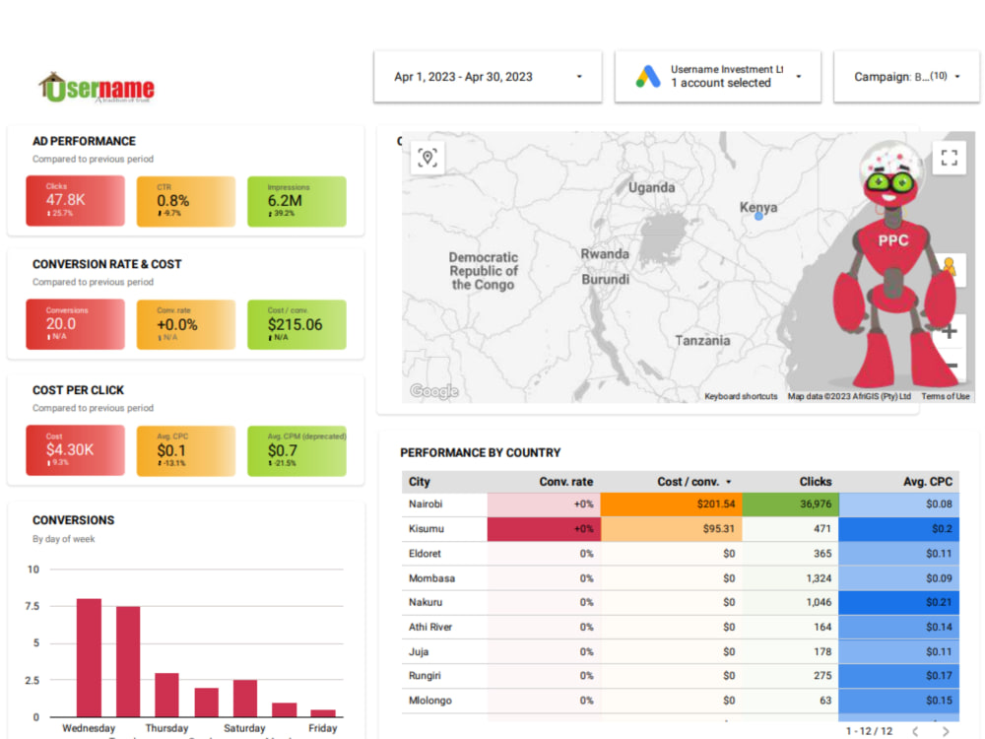
Task: Open the Username Investment account selector dropdown
Action: point(718,77)
